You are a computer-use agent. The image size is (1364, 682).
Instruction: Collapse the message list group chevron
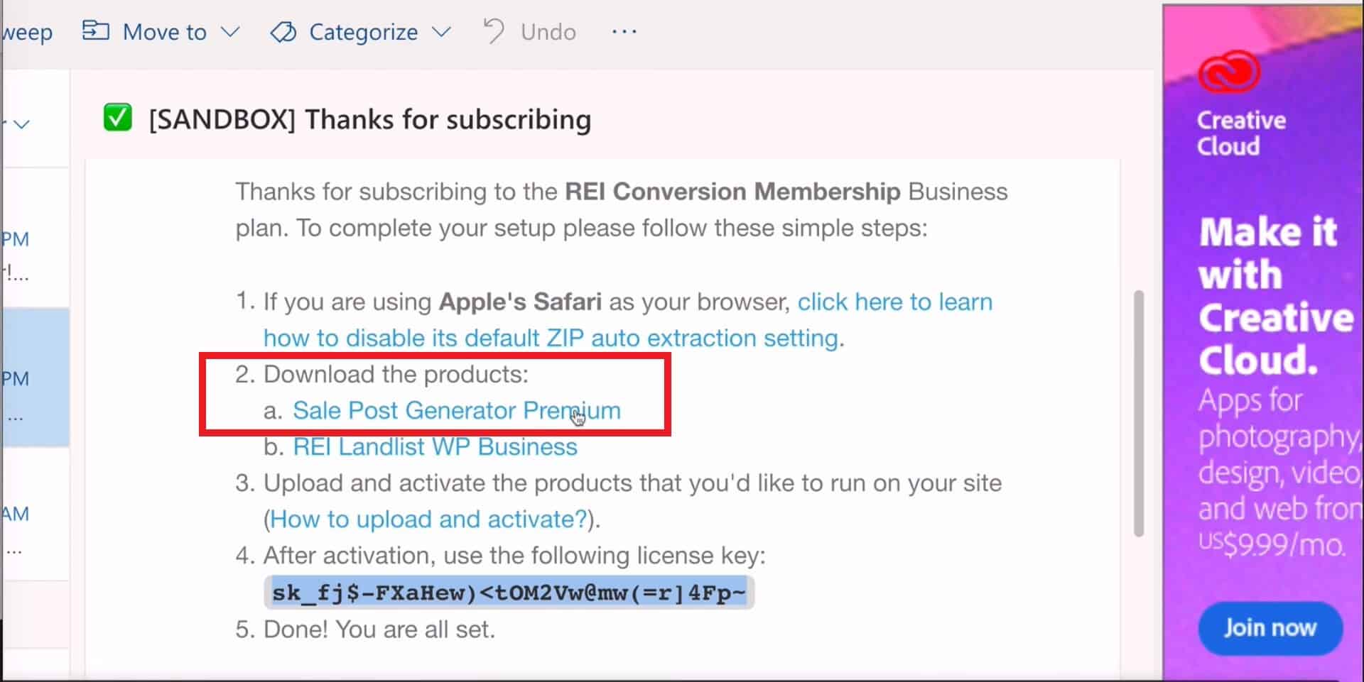pyautogui.click(x=22, y=124)
